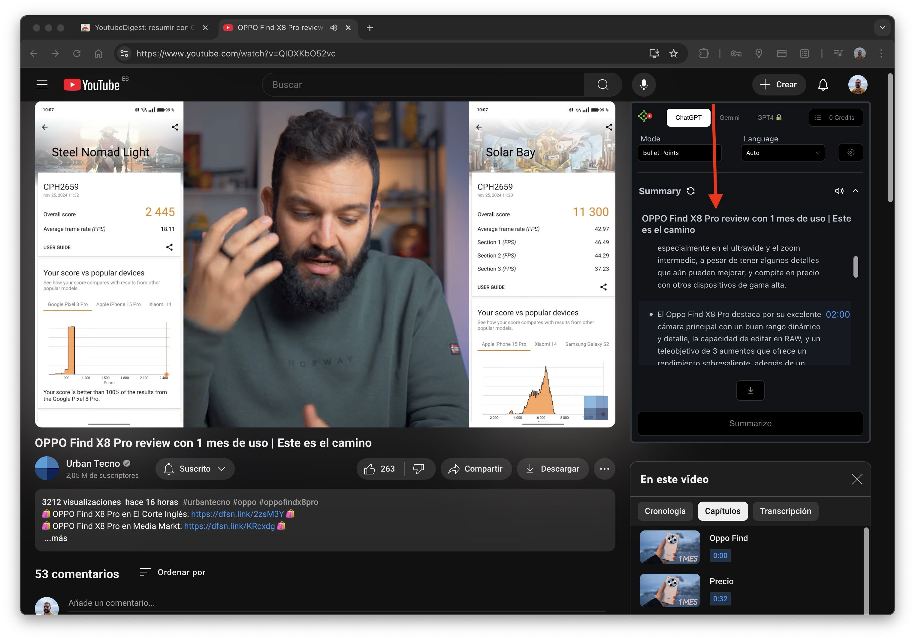Click the Urban Tecno channel avatar
This screenshot has height=640, width=915.
click(x=47, y=468)
